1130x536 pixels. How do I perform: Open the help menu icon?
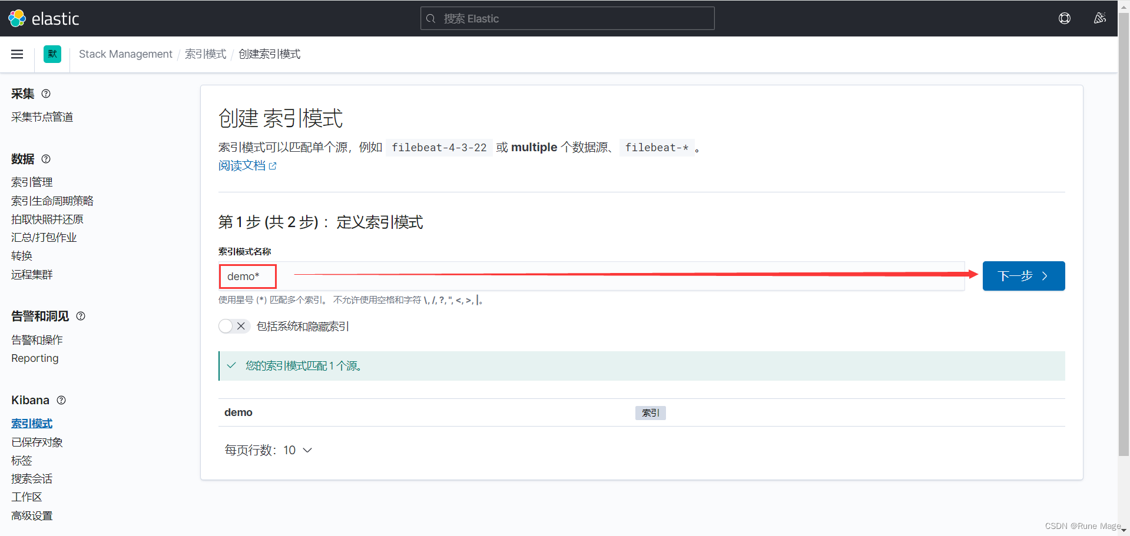tap(1065, 18)
